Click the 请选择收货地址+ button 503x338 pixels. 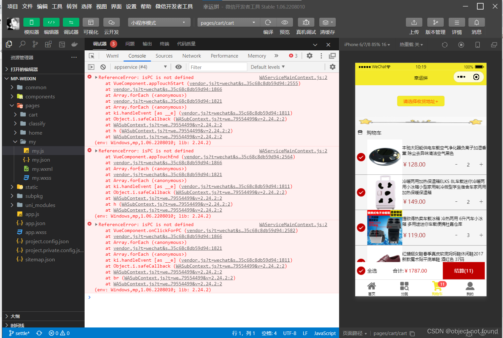point(421,101)
